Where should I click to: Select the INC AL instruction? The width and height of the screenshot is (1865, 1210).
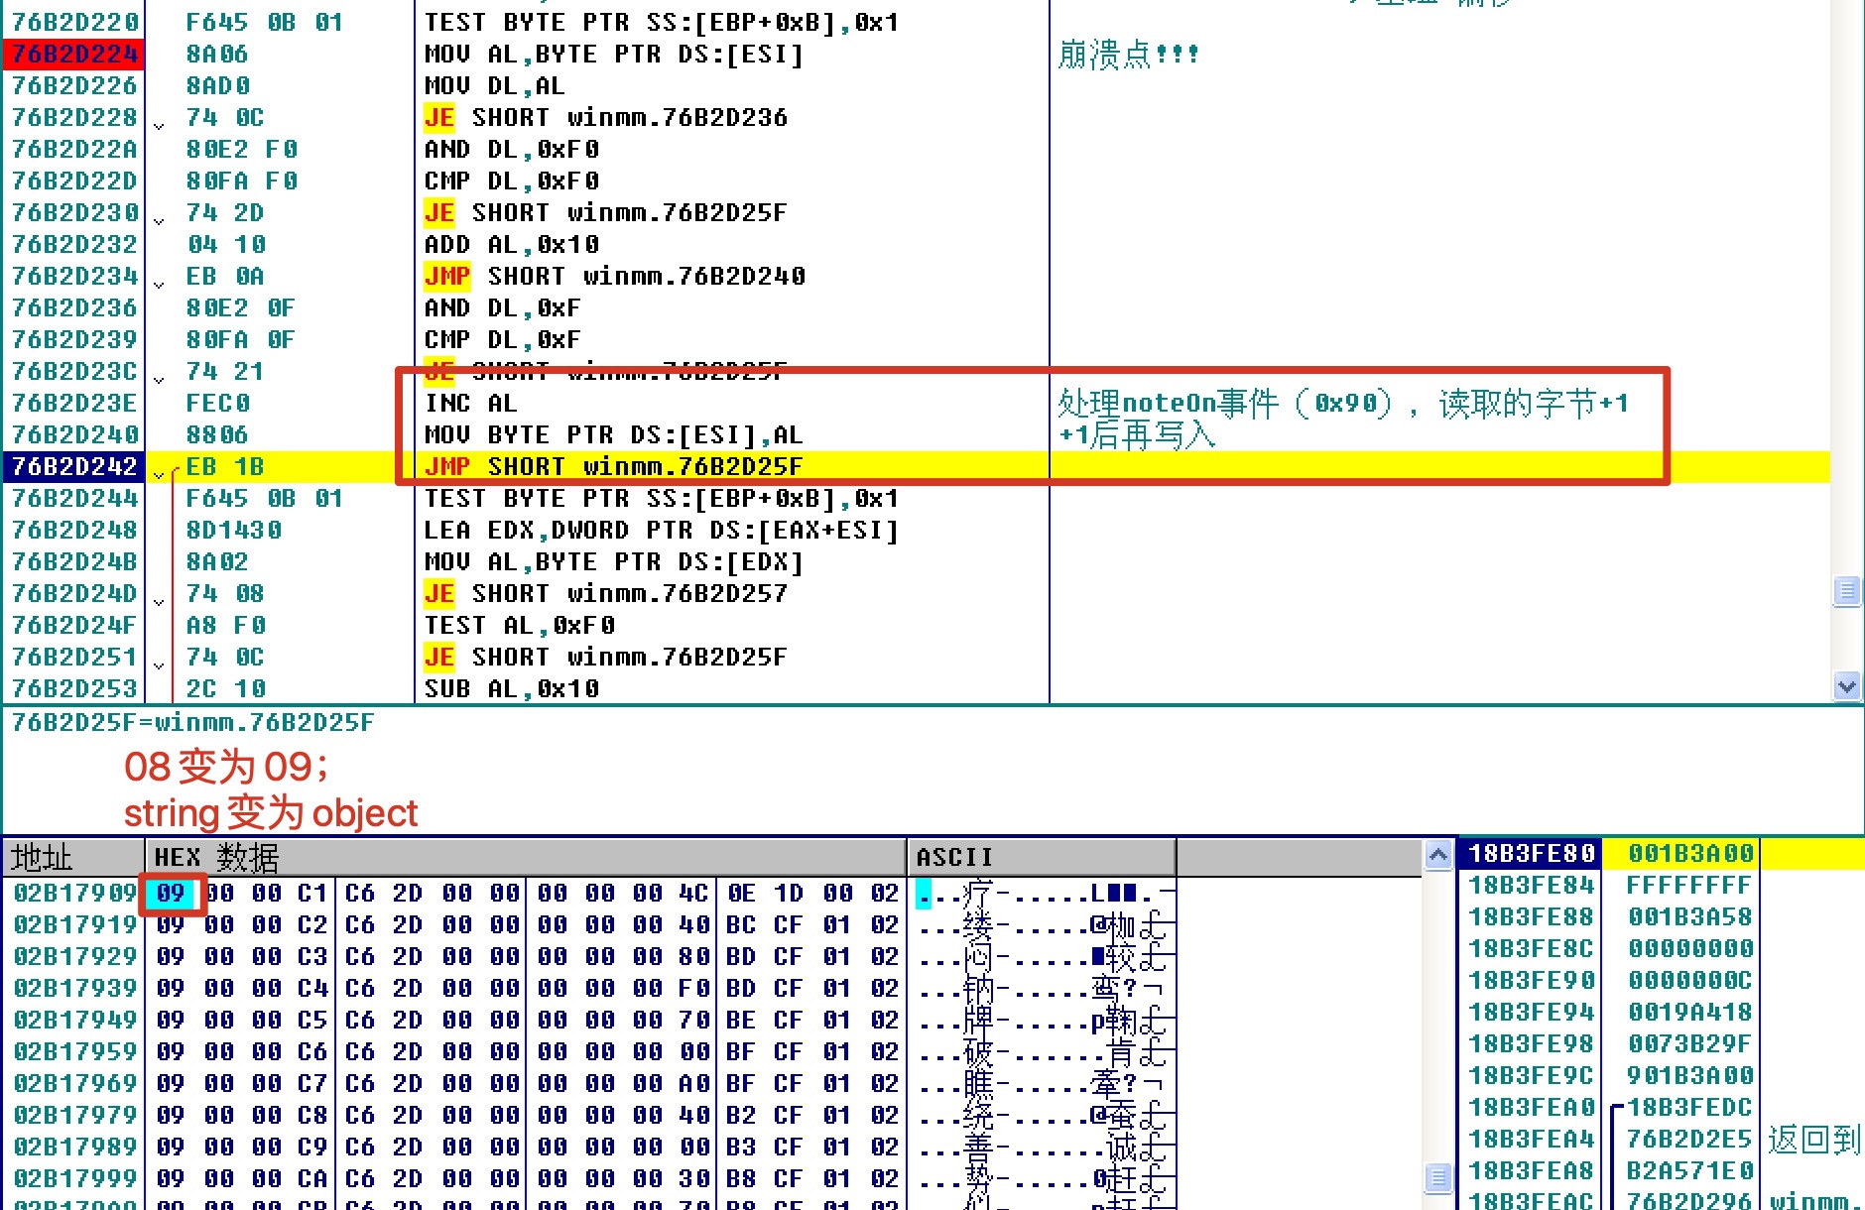(x=470, y=404)
